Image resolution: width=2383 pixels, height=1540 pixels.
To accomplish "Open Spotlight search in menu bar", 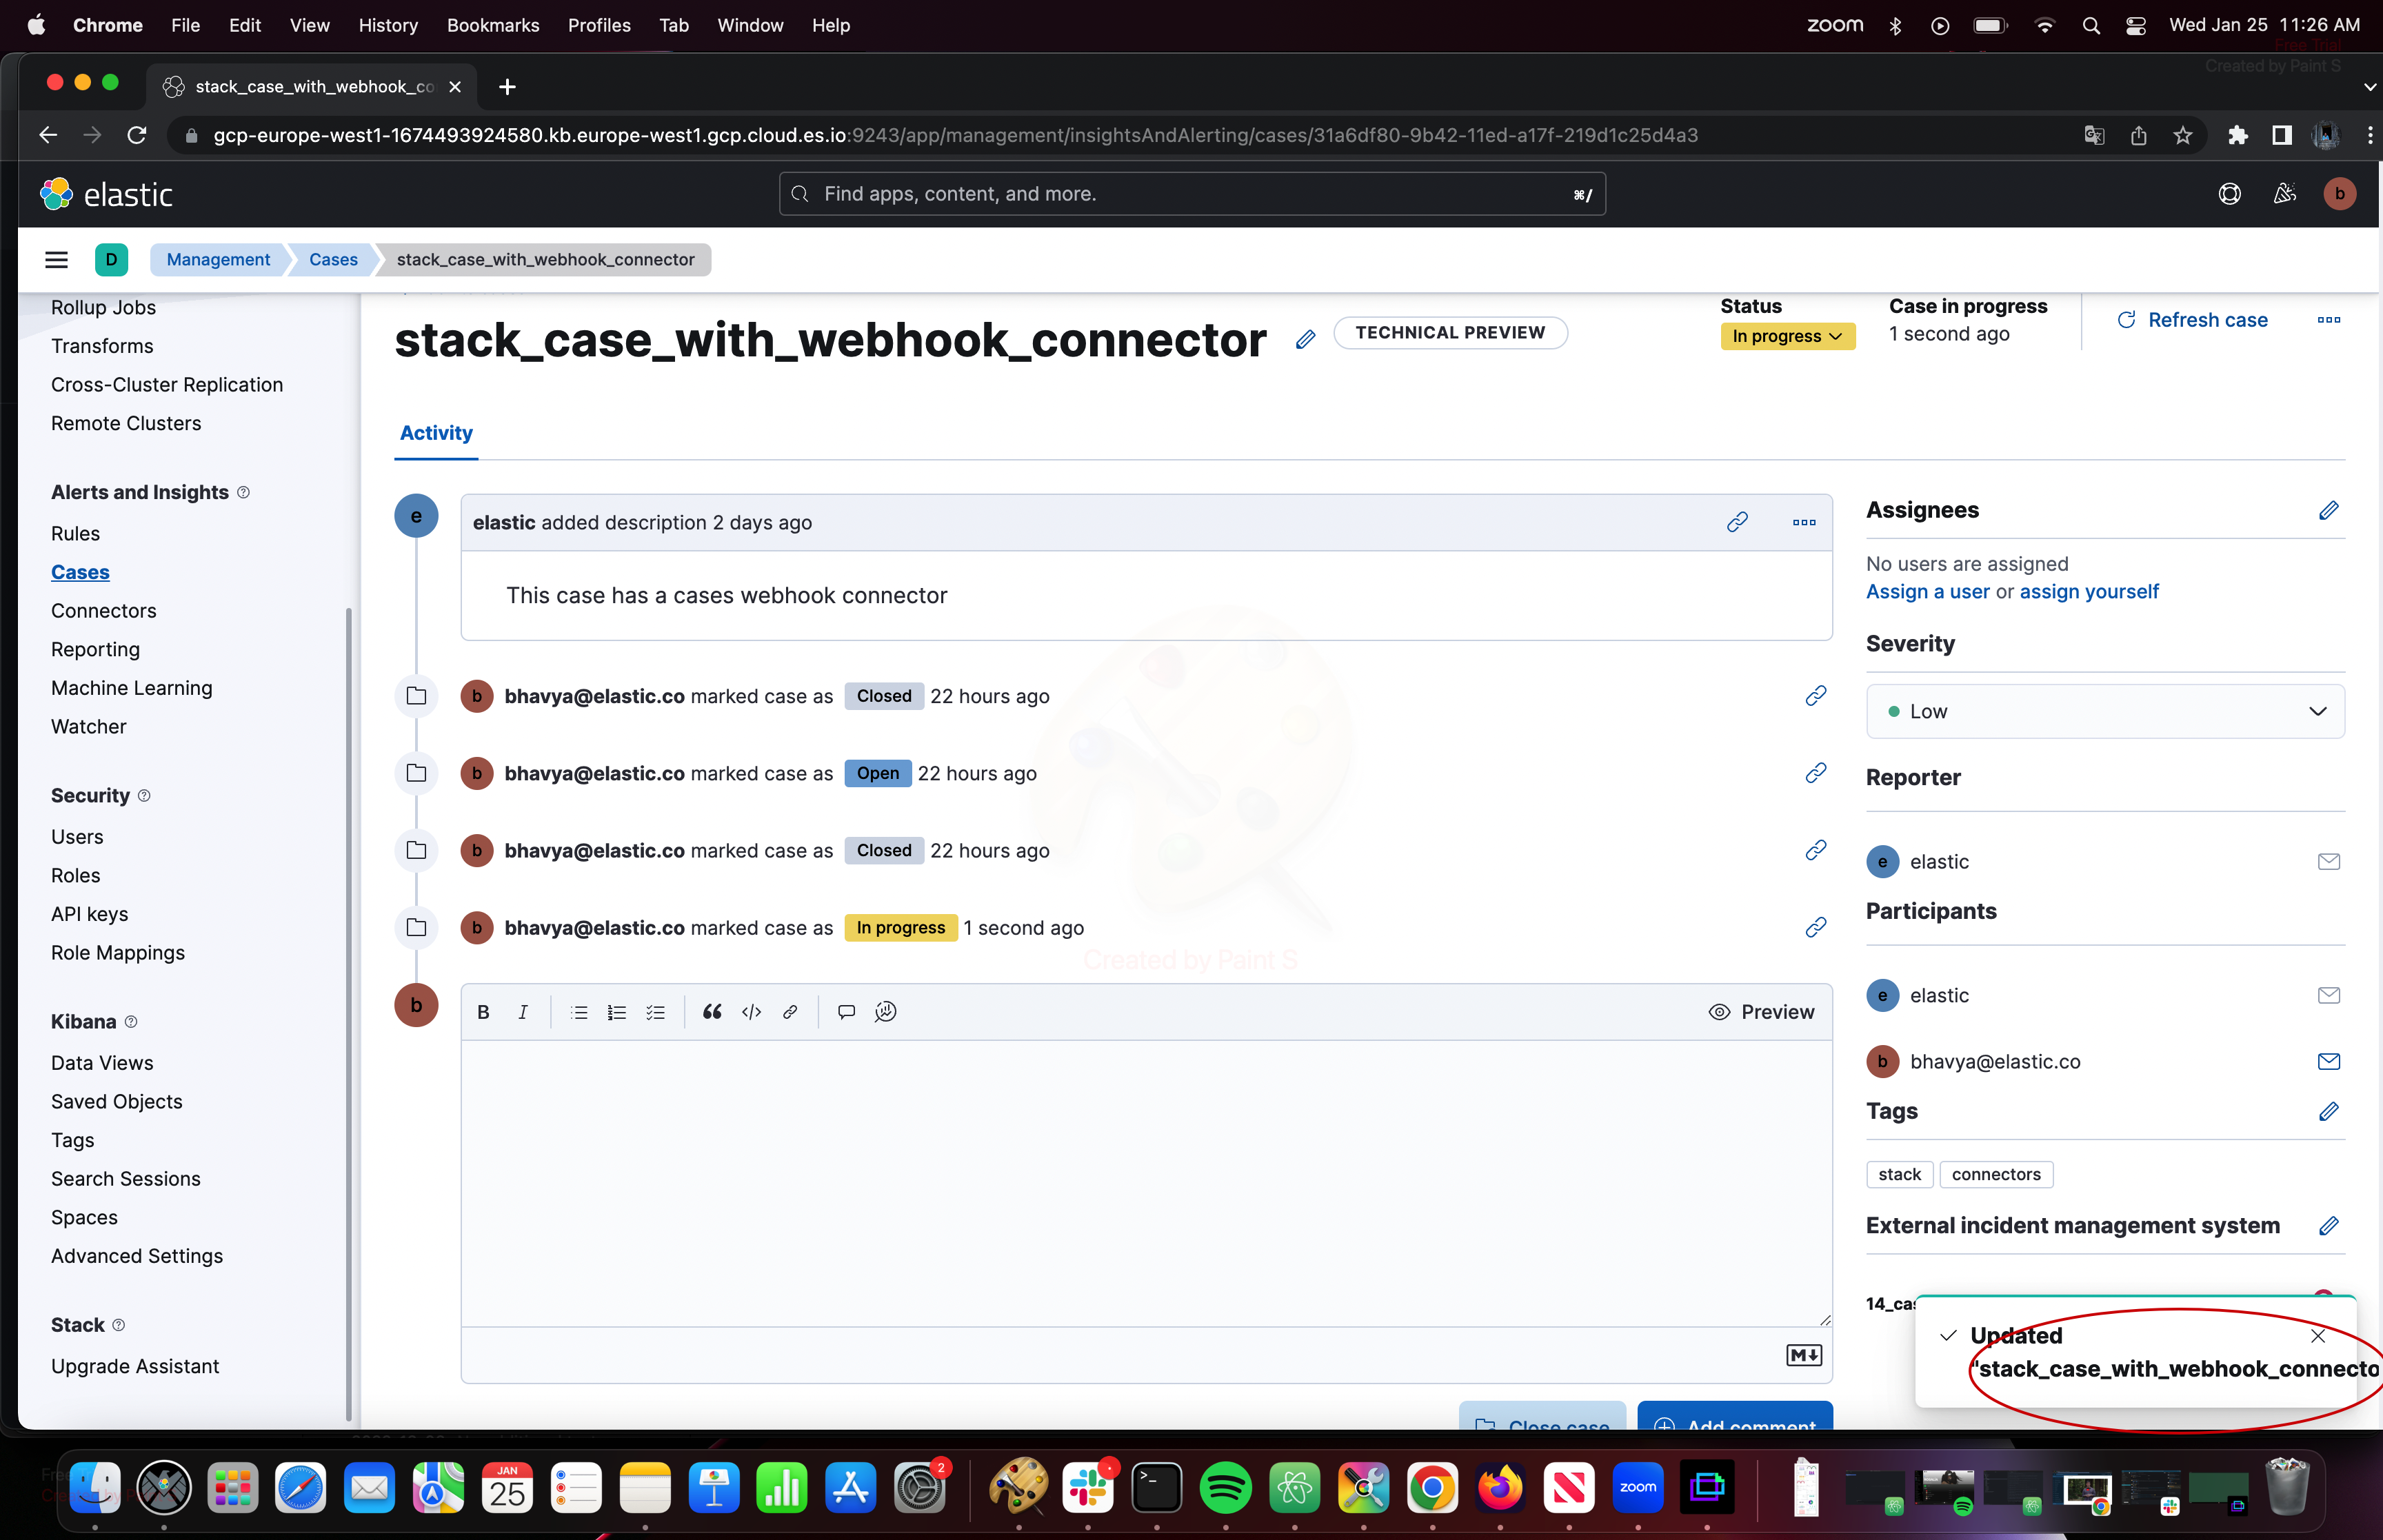I will 2090,25.
